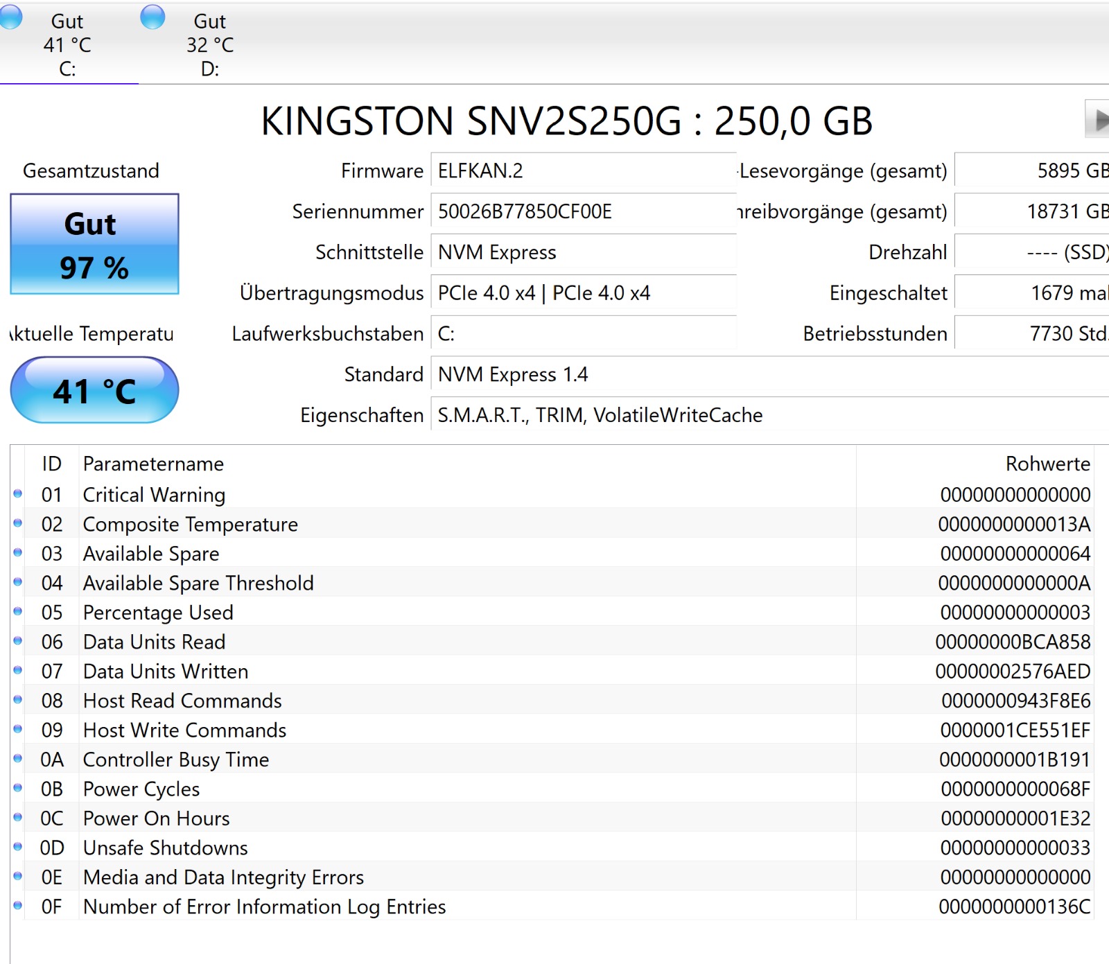Select the Controller Busy Time parameter name

click(176, 760)
